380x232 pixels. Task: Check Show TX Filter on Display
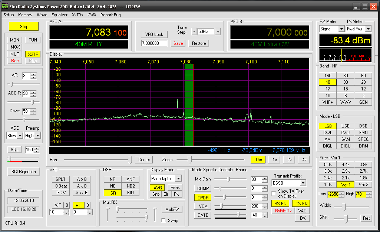pyautogui.click(x=274, y=194)
